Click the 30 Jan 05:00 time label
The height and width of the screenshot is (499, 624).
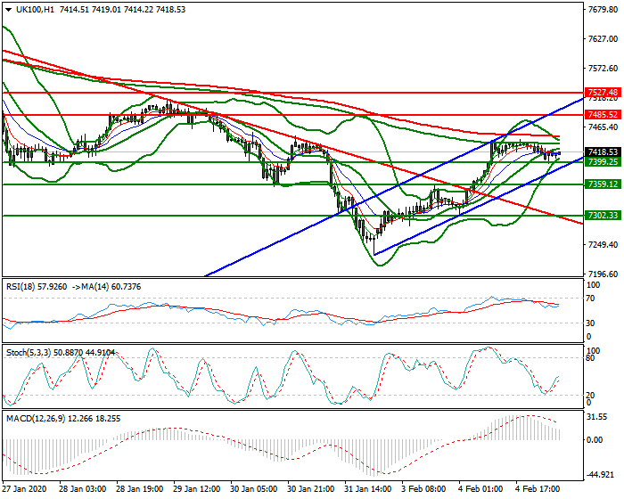pyautogui.click(x=254, y=488)
